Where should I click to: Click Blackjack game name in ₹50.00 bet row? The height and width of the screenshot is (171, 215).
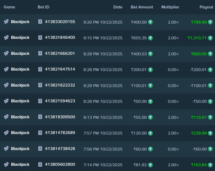tap(20, 101)
